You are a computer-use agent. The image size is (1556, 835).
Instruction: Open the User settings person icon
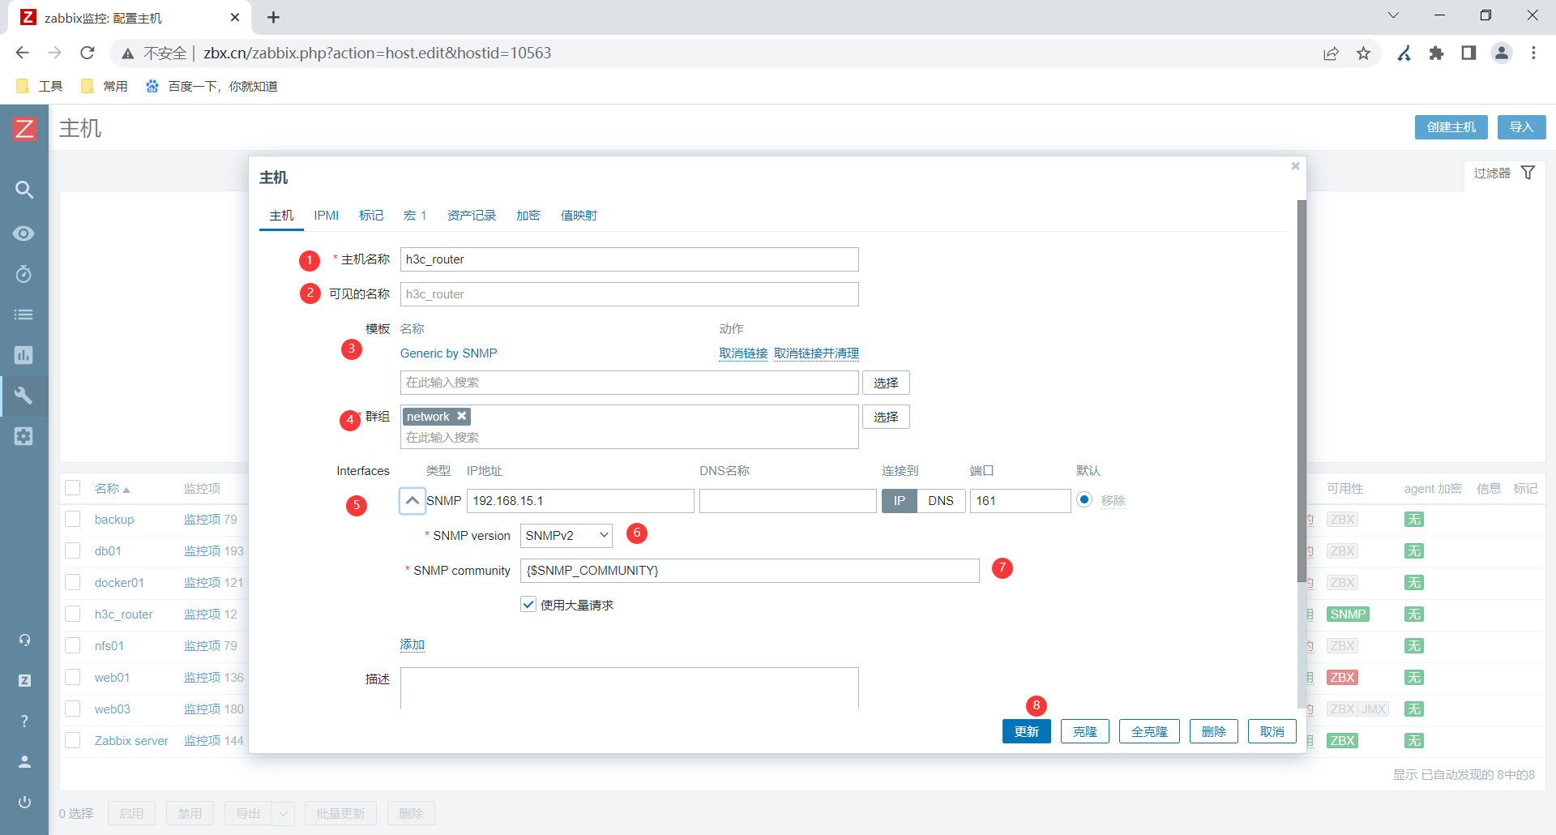coord(24,762)
